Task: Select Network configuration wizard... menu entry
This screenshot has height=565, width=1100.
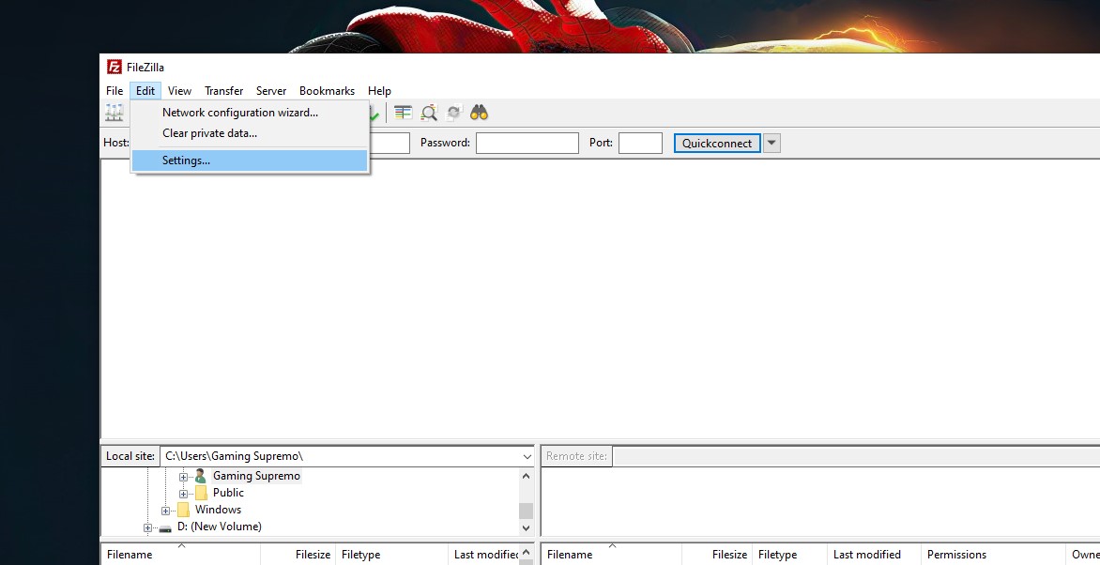Action: coord(240,113)
